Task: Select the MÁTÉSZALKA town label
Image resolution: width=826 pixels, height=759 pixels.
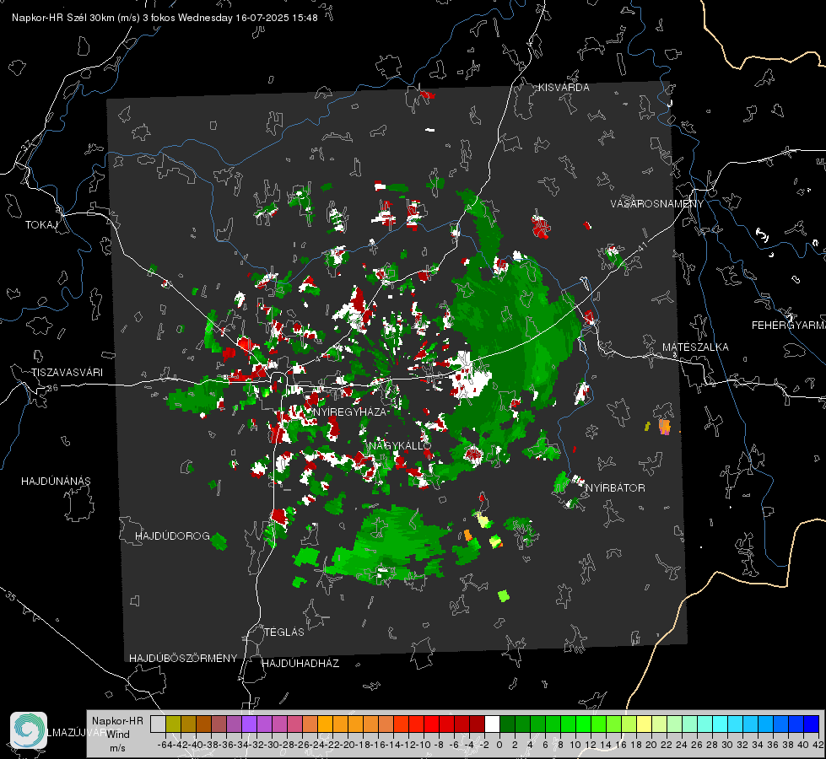Action: click(695, 347)
